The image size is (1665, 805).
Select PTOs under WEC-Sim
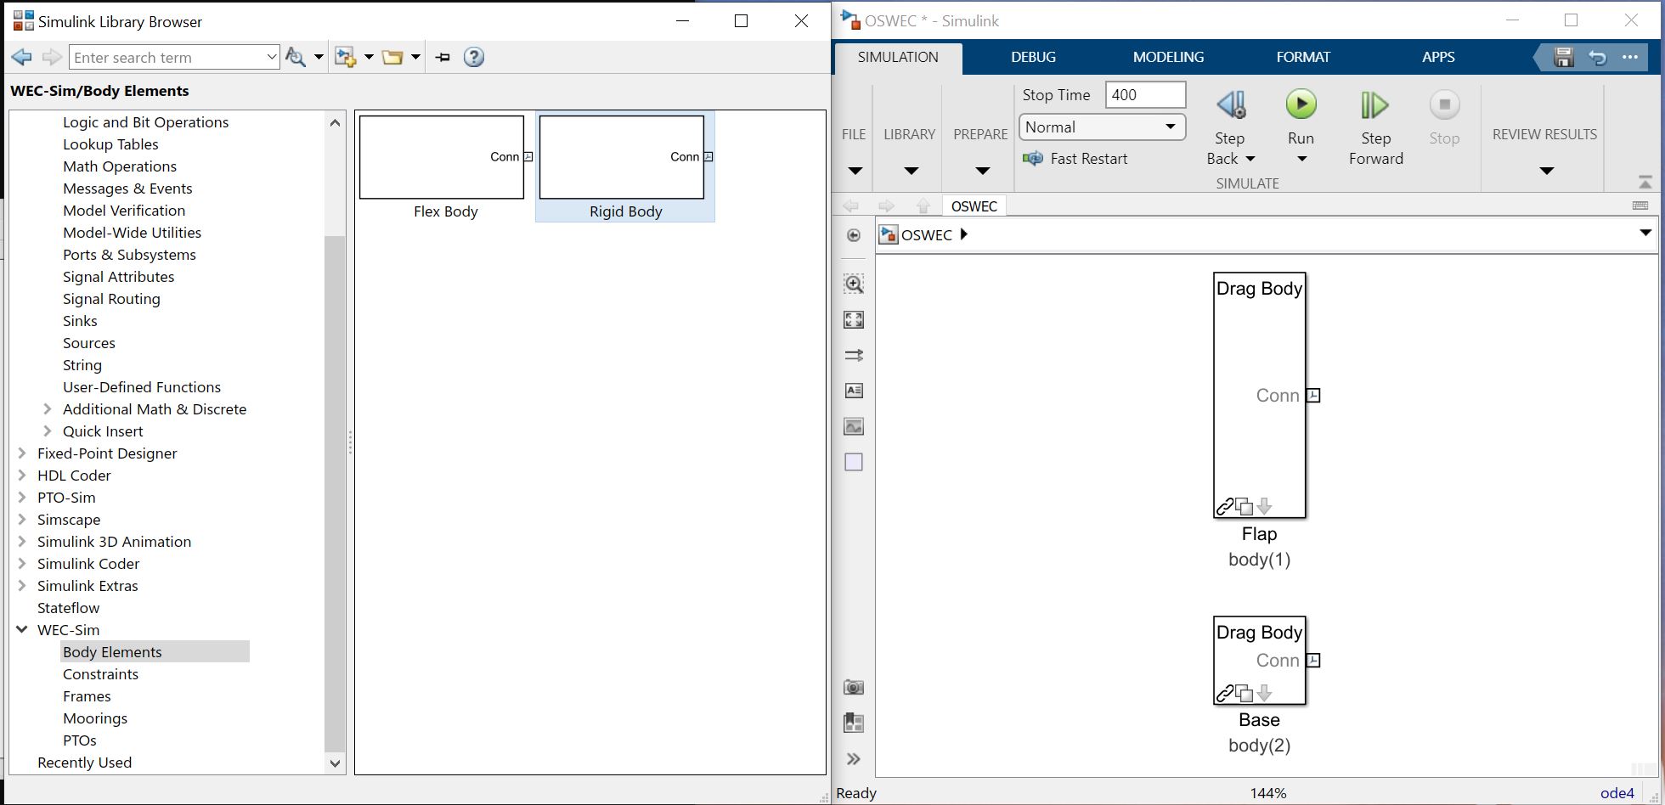coord(80,740)
